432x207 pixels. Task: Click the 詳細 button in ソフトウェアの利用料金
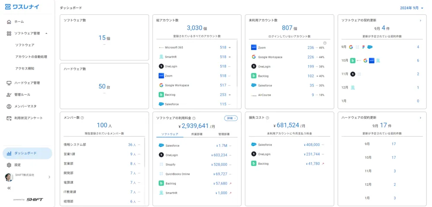[x=231, y=118]
